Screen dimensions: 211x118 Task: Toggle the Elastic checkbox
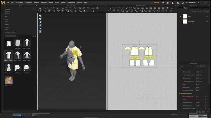[196, 84]
